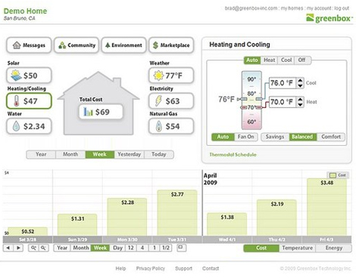
Task: Show the Energy chart view
Action: [x=334, y=248]
